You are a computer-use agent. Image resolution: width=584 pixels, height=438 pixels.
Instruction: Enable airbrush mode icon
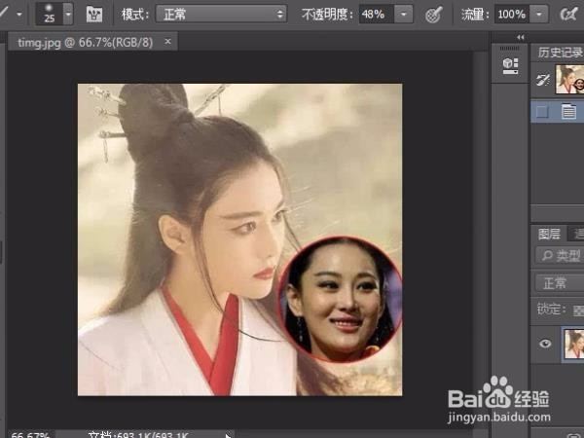pyautogui.click(x=568, y=15)
